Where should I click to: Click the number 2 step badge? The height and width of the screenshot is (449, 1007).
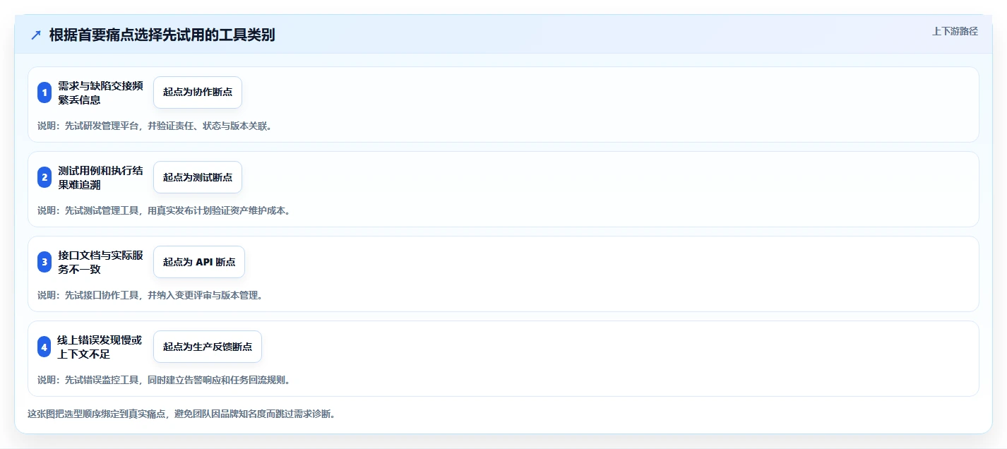click(44, 177)
